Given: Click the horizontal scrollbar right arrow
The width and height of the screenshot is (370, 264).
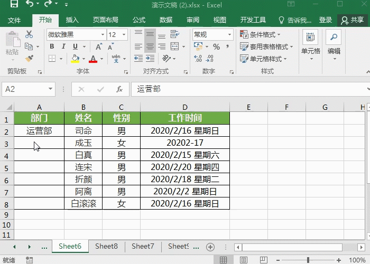Looking at the screenshot, I should [361, 247].
